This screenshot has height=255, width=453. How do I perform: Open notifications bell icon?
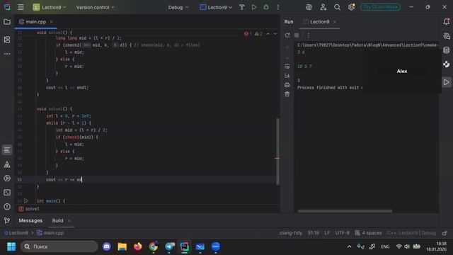tap(447, 22)
